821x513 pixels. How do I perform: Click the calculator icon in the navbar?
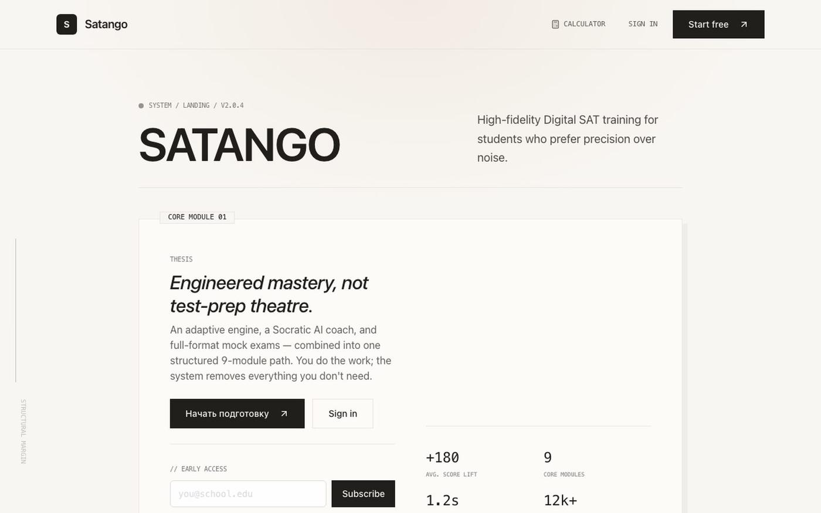point(555,24)
